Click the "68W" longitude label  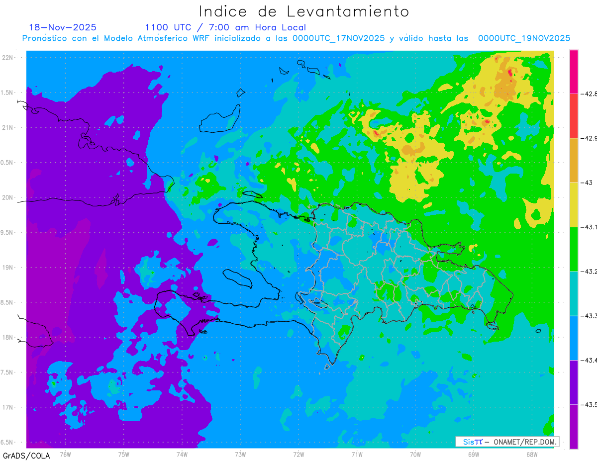click(532, 454)
